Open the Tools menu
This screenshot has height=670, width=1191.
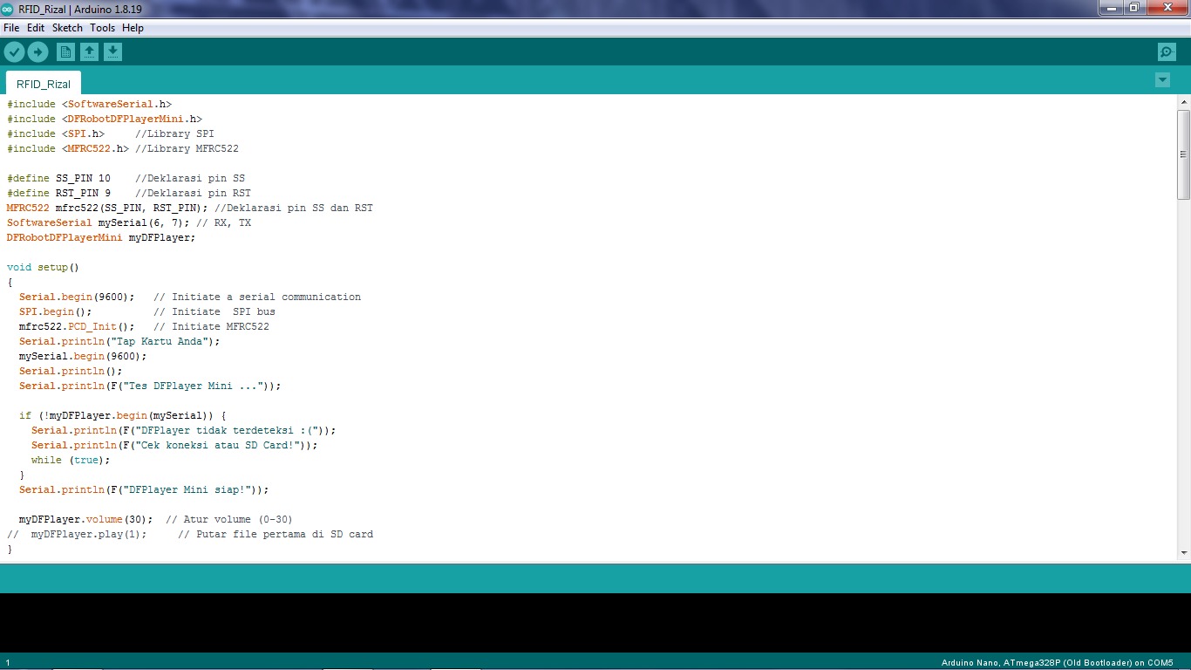pos(102,28)
